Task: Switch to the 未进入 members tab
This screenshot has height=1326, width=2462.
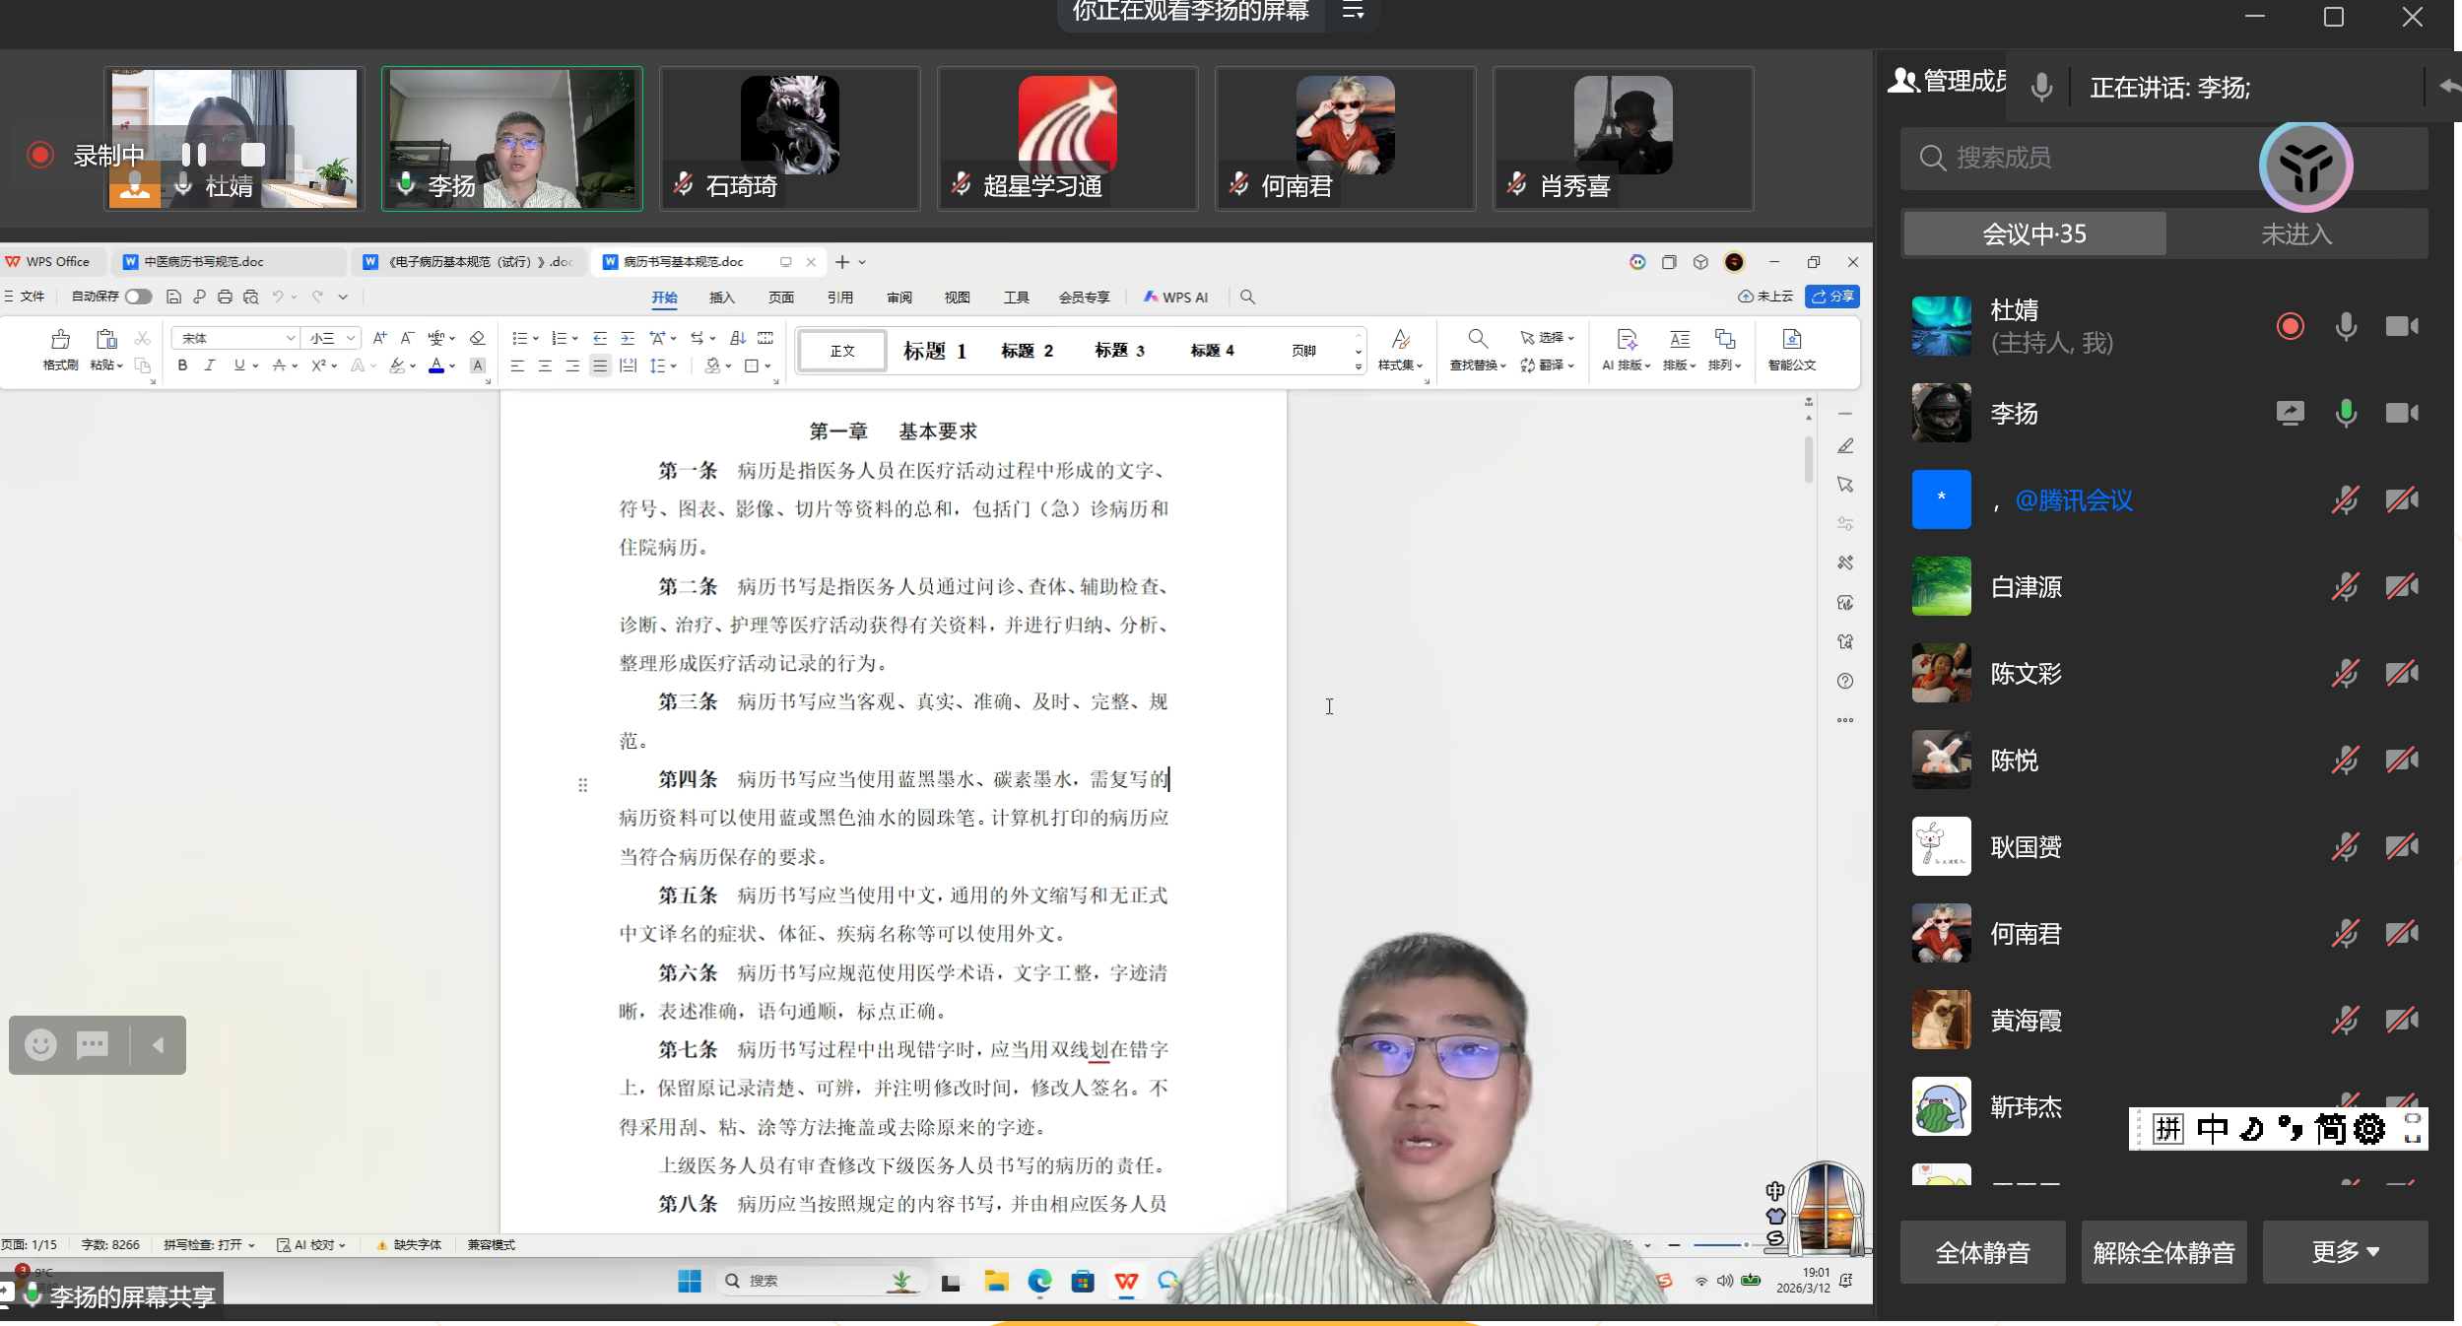Action: (x=2296, y=234)
